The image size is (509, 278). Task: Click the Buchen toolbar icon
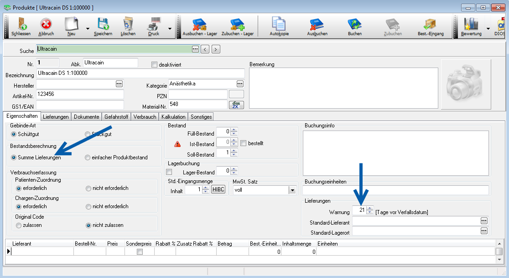tap(354, 25)
